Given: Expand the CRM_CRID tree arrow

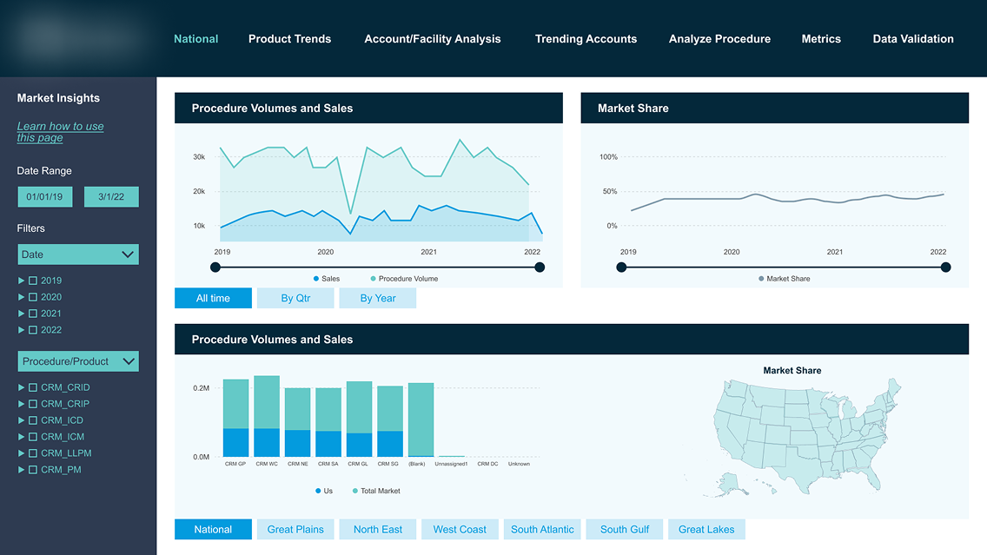Looking at the screenshot, I should pos(22,387).
